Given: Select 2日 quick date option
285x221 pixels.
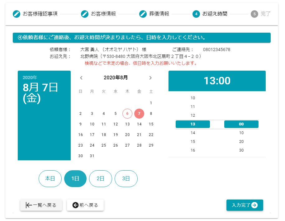Looking at the screenshot, I should click(100, 179).
